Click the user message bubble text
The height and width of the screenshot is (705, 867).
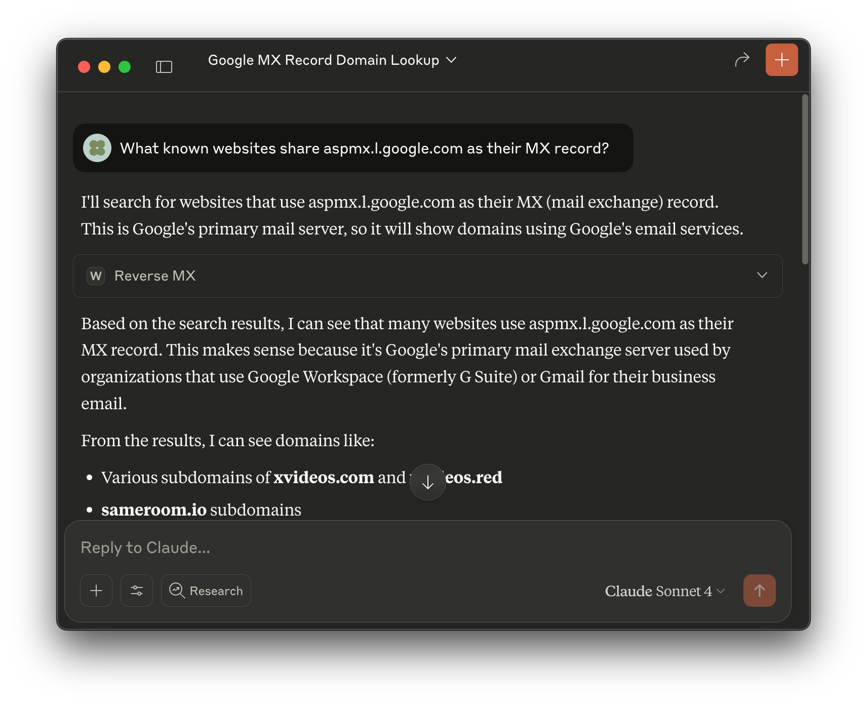364,148
